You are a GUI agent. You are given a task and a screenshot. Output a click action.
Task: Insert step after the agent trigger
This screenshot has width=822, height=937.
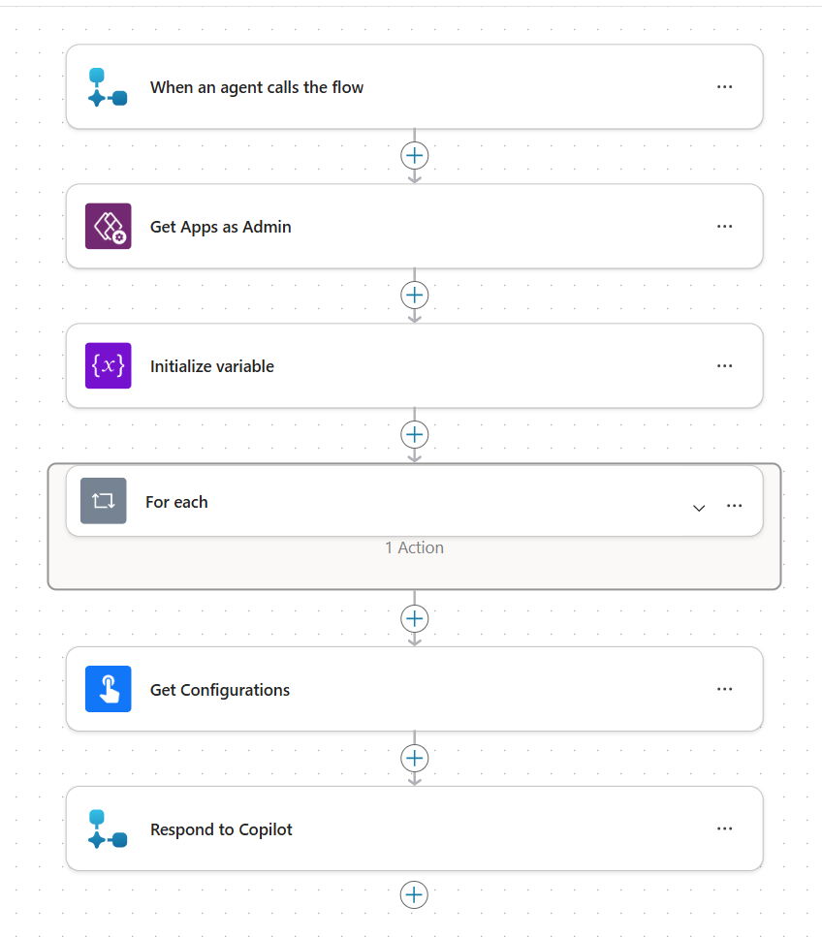click(415, 155)
